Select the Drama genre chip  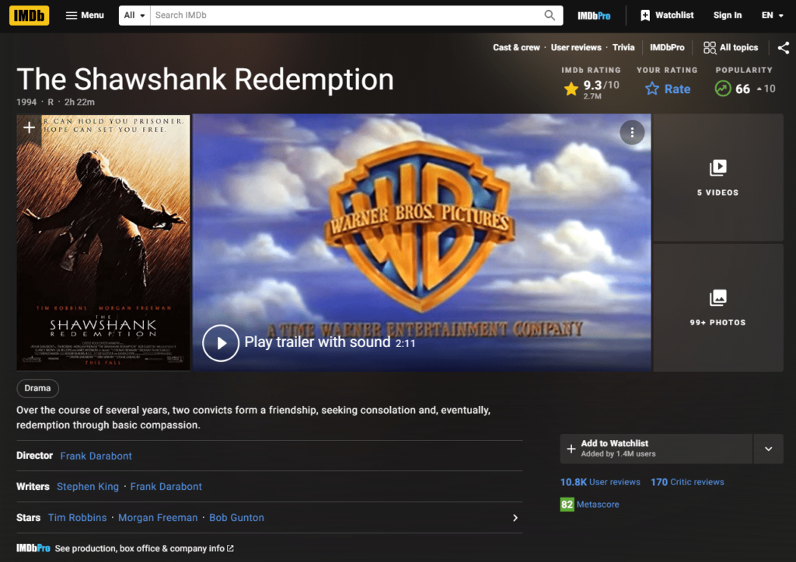pos(37,388)
